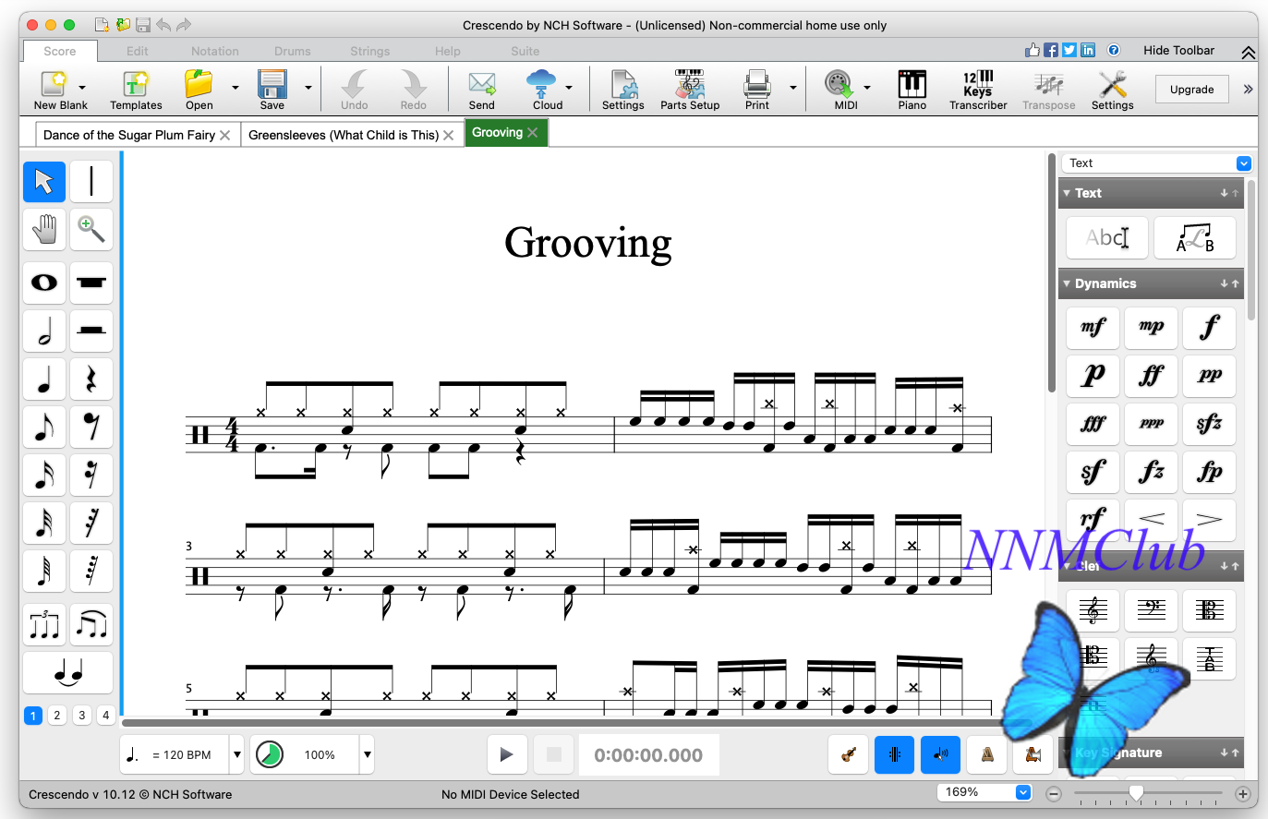1268x819 pixels.
Task: Expand the Print options arrow
Action: click(793, 88)
